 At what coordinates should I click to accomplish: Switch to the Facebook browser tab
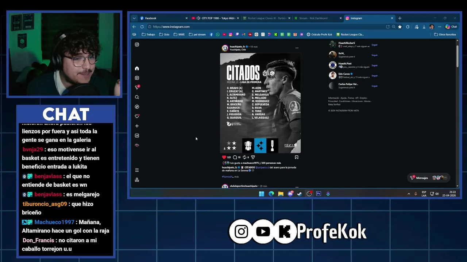pyautogui.click(x=163, y=18)
